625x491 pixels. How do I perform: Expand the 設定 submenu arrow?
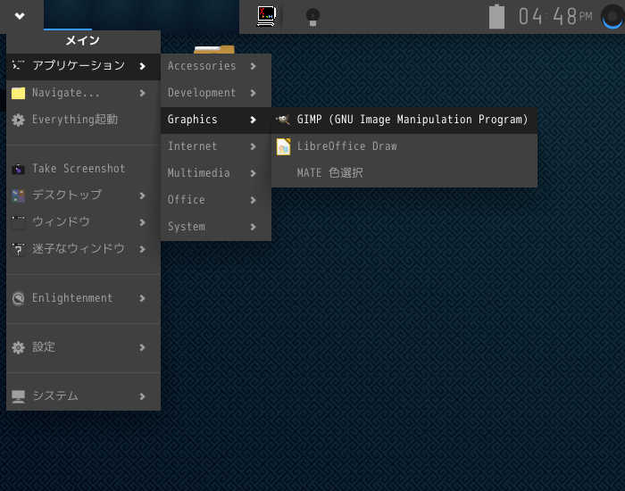tap(142, 347)
